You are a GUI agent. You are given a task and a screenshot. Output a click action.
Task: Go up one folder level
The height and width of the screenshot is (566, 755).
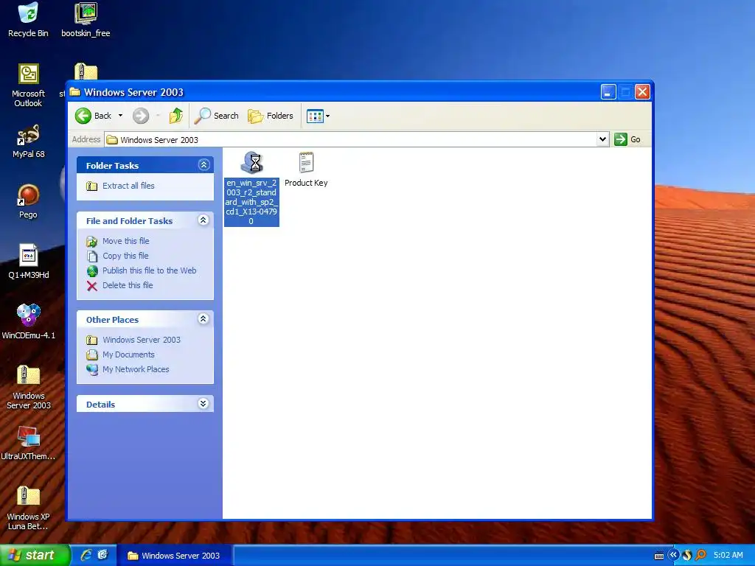pyautogui.click(x=175, y=116)
